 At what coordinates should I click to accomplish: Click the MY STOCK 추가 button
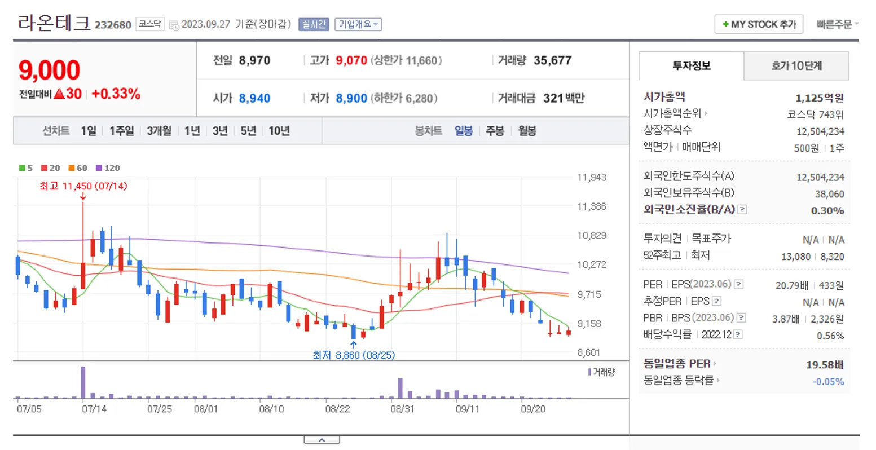(x=759, y=24)
